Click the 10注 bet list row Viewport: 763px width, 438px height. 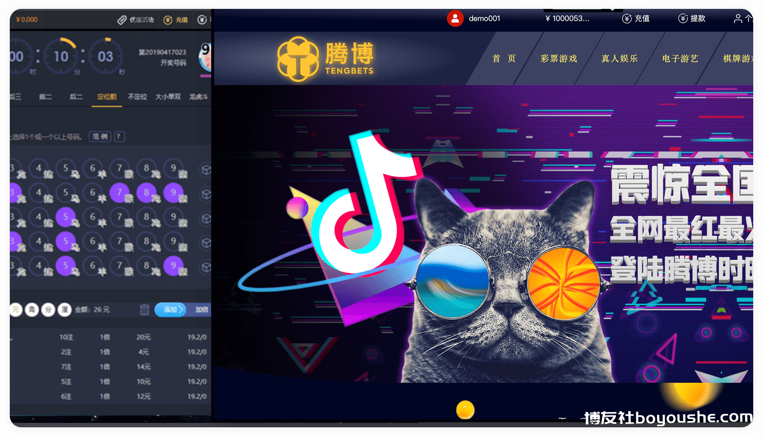pyautogui.click(x=110, y=337)
